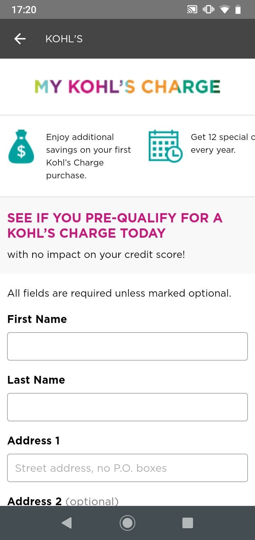Screen dimensions: 255x540
Task: Focus the Address 1 street address field
Action: click(127, 468)
